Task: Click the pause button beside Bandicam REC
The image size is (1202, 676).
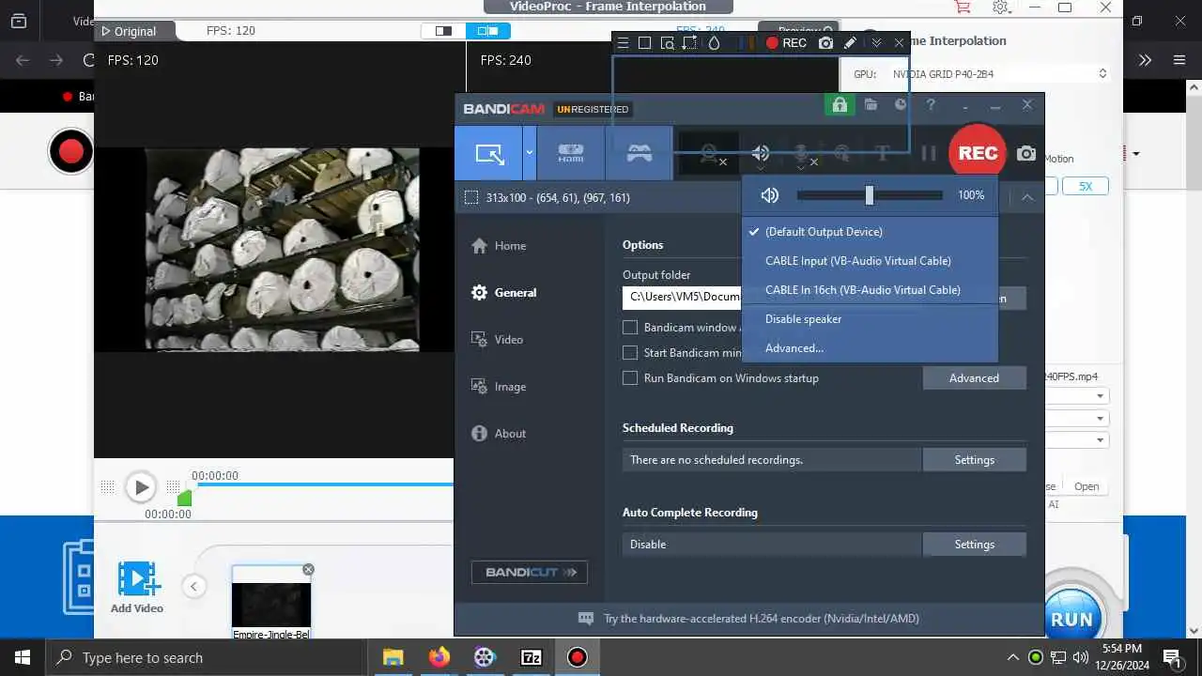Action: [x=929, y=153]
